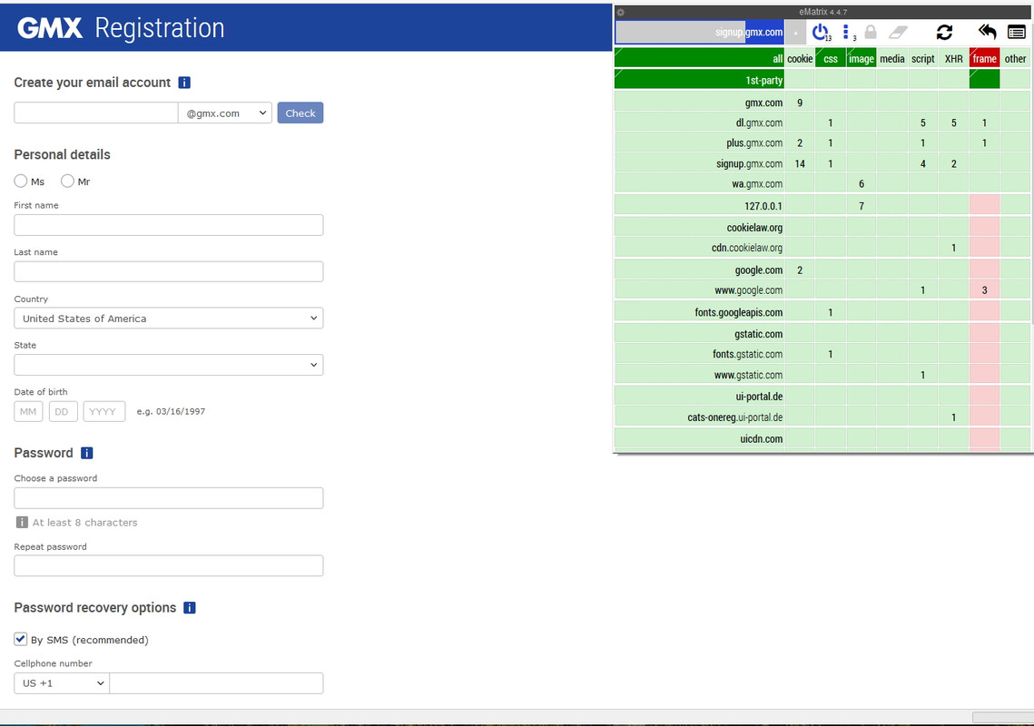The width and height of the screenshot is (1034, 726).
Task: Click the YYYY birth year field
Action: (104, 411)
